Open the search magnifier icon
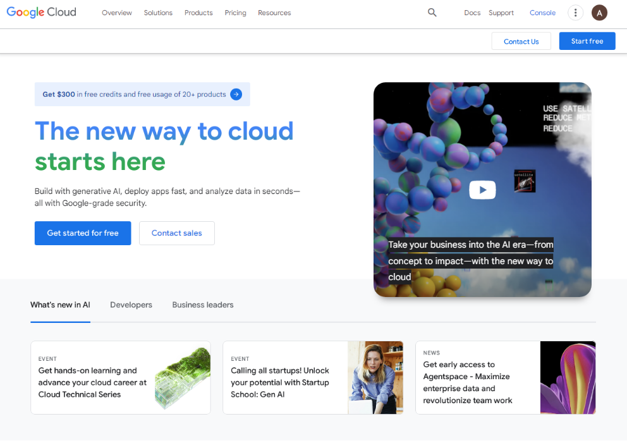Screen dimensions: 627x443 [x=432, y=13]
